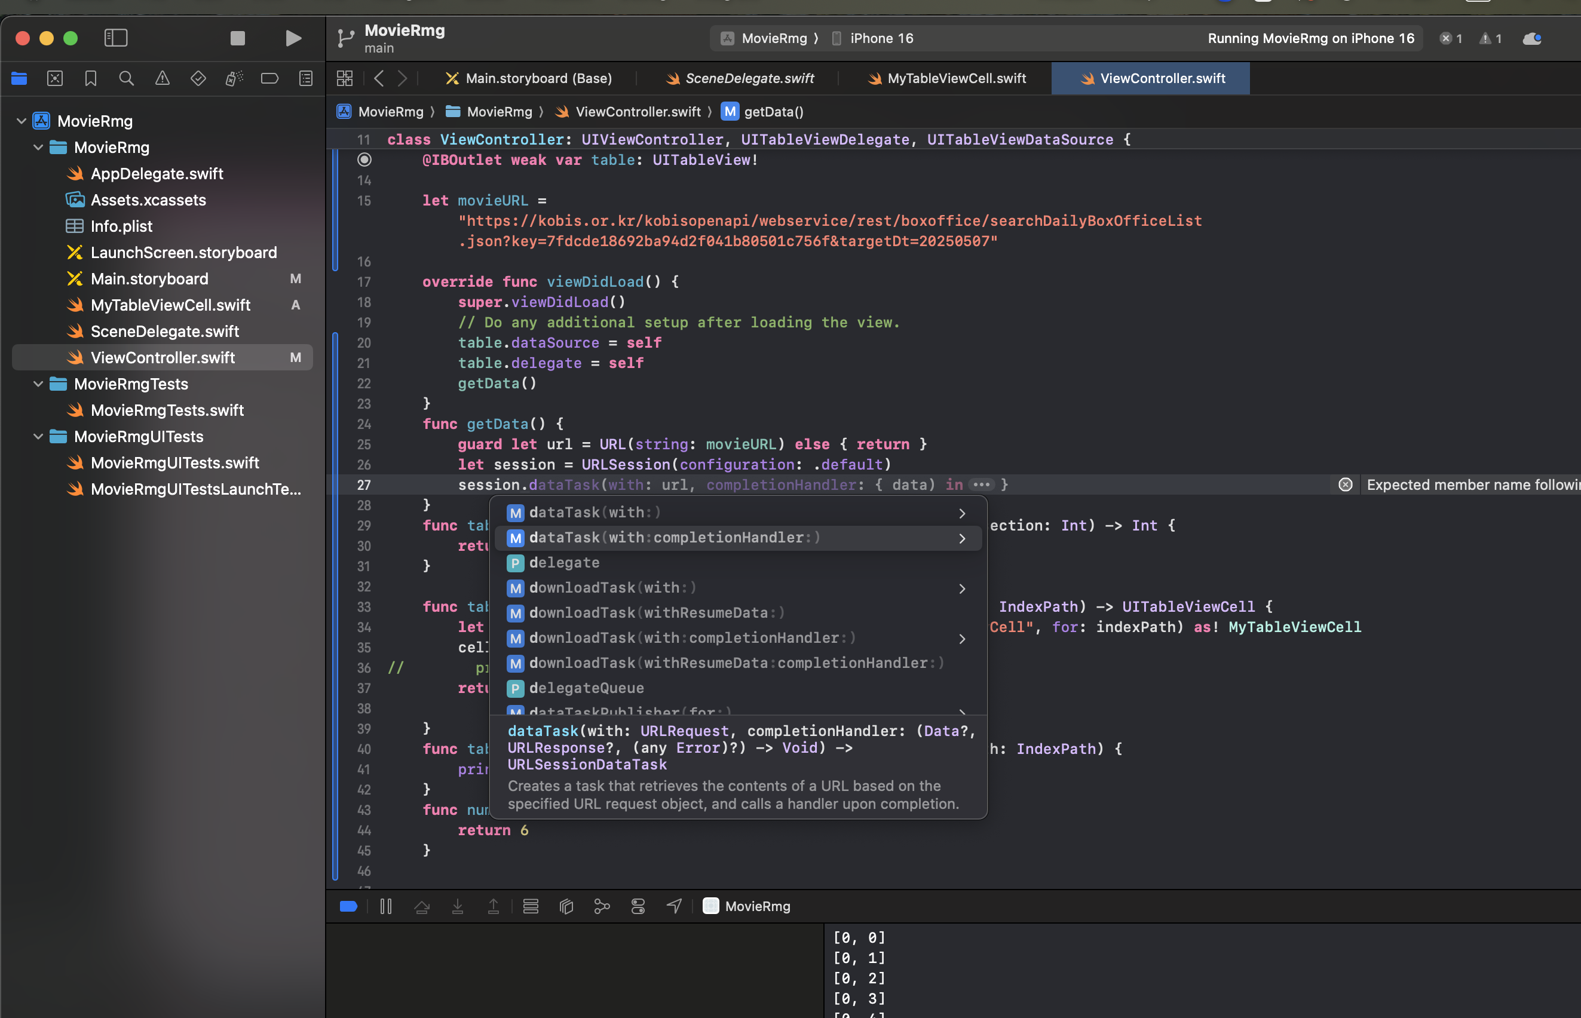Open the Project navigator folder icon
Screen dimensions: 1581x1018
pos(19,79)
